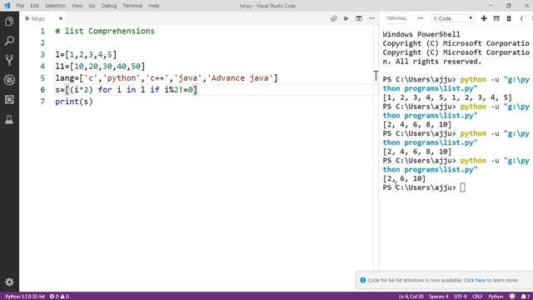Open the File menu
The height and width of the screenshot is (300, 533).
coord(20,6)
